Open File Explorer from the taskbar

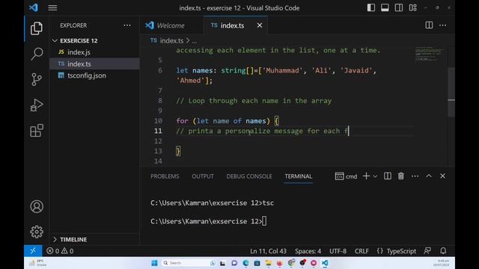(268, 263)
